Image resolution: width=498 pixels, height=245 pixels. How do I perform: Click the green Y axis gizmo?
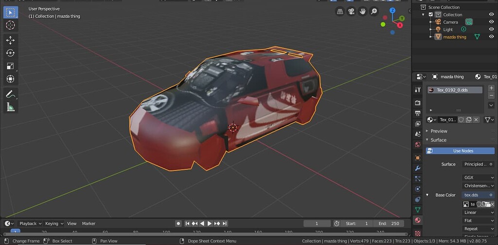[x=402, y=18]
